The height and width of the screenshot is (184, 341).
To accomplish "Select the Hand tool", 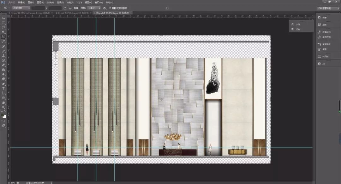I will [3, 103].
